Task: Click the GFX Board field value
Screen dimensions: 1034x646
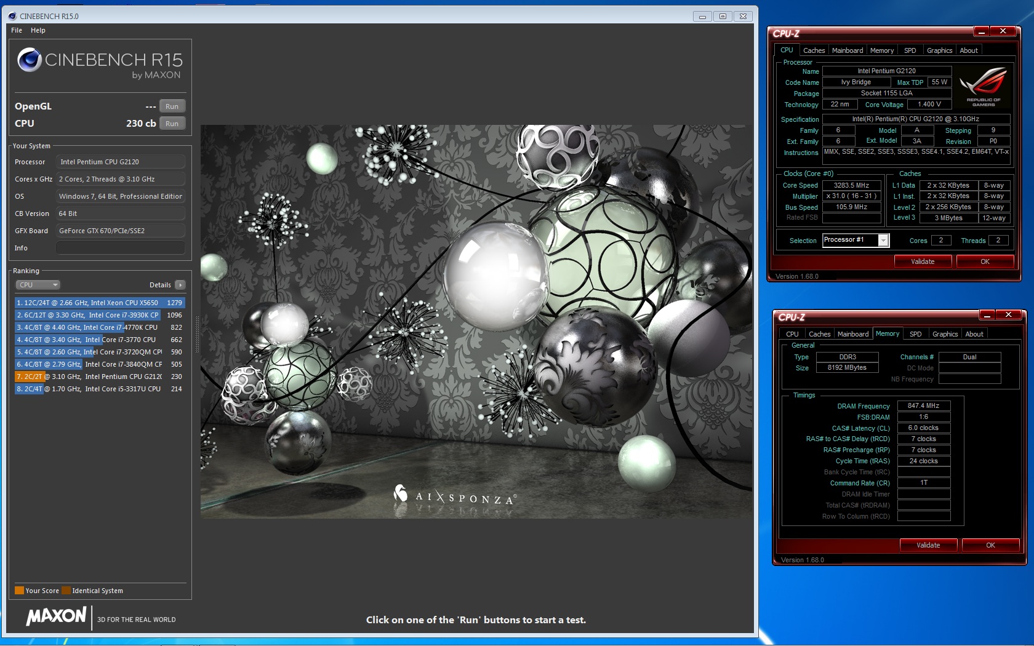Action: 121,231
